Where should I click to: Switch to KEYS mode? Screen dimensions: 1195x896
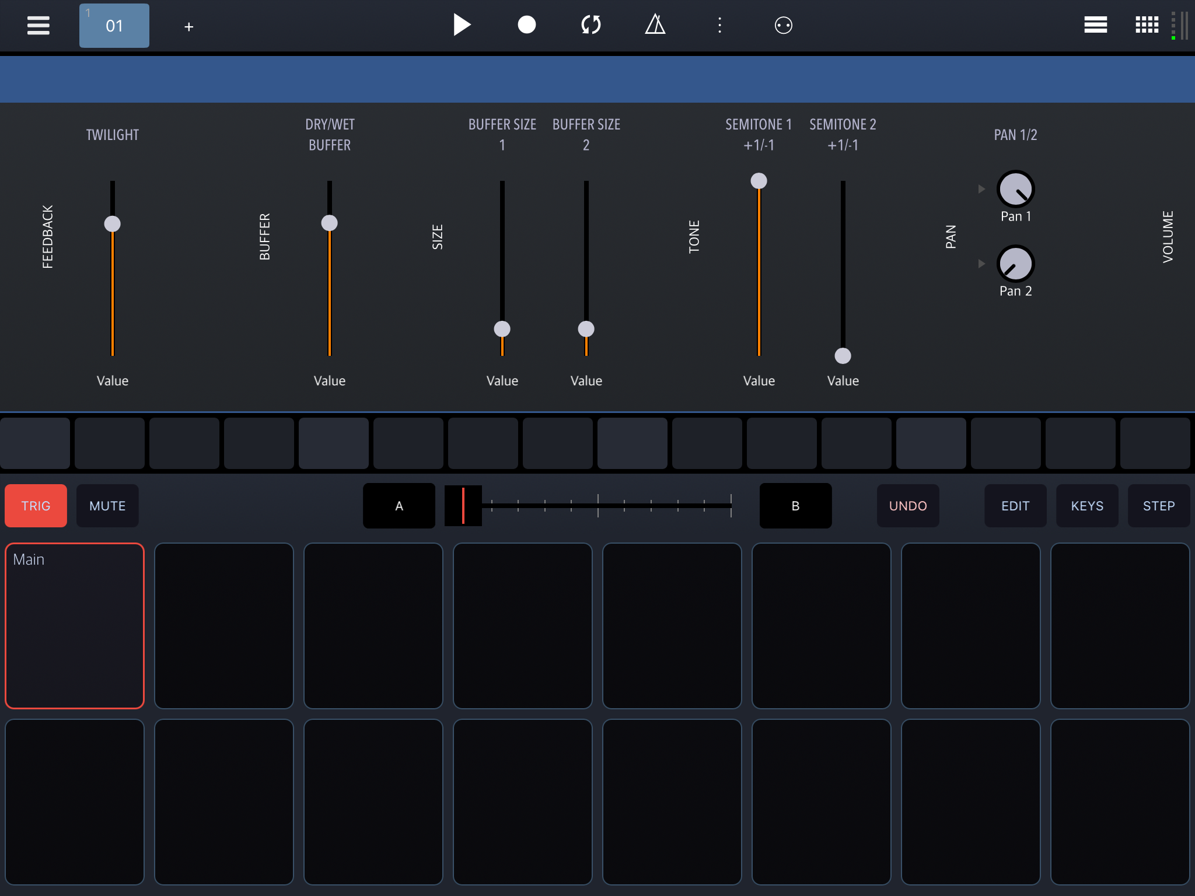[x=1087, y=506]
